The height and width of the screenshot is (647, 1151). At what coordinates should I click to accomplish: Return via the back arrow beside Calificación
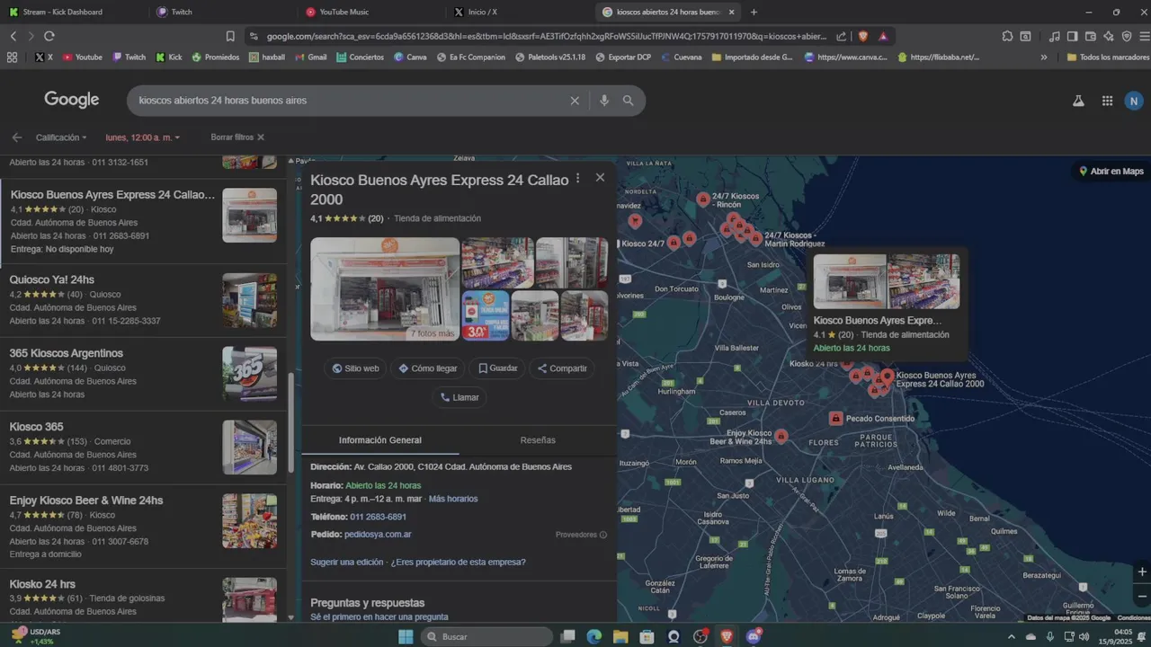pyautogui.click(x=17, y=137)
